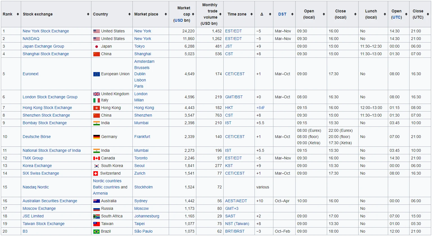Open the Shanghai Stock Exchange link
This screenshot has width=432, height=236.
click(x=46, y=54)
